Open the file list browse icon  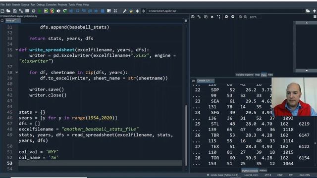[27, 11]
